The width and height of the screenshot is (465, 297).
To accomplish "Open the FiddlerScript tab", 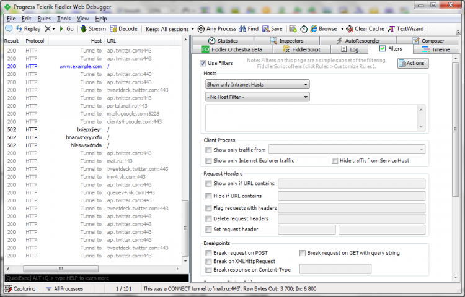I will (x=301, y=49).
